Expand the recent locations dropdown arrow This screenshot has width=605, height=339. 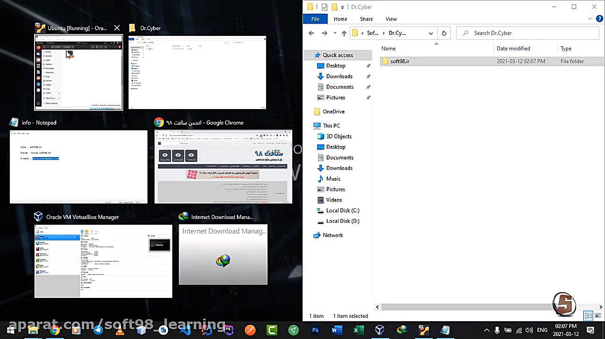pyautogui.click(x=335, y=33)
